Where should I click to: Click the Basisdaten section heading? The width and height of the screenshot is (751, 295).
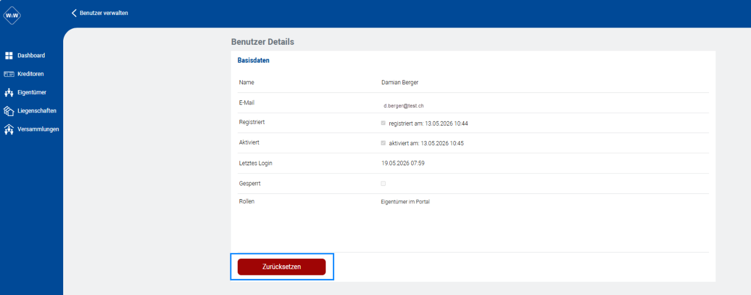pos(253,60)
